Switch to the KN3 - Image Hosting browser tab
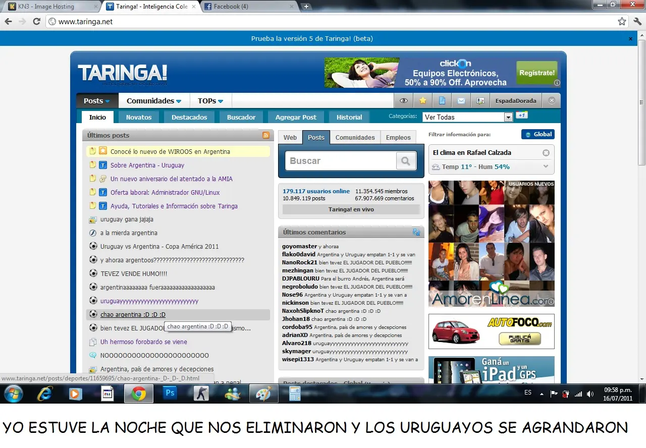Screen dimensions: 646x448 51,7
